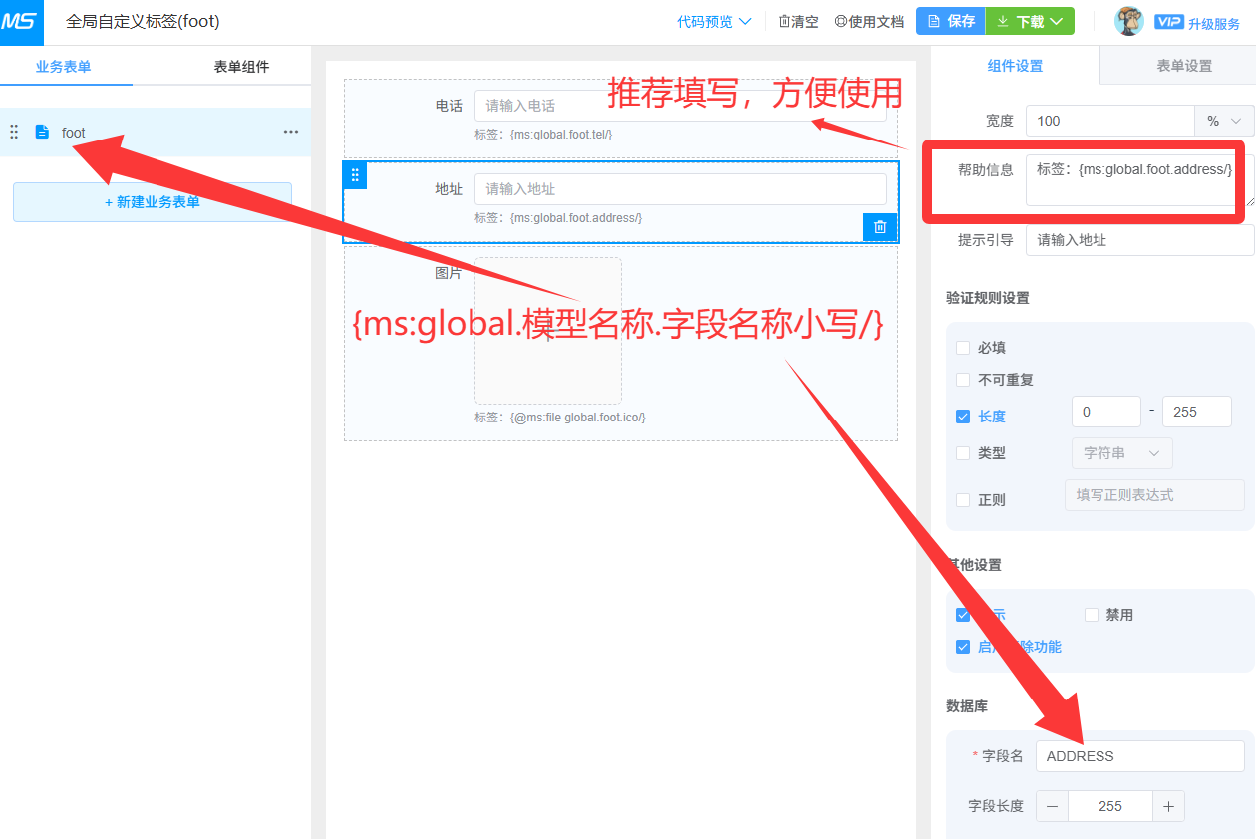The height and width of the screenshot is (839, 1256).
Task: Click the 保存 save button
Action: (950, 21)
